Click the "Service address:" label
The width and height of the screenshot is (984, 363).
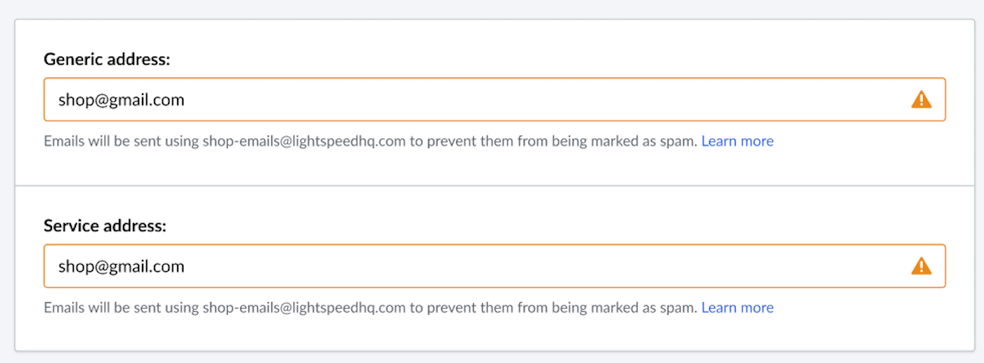(105, 226)
